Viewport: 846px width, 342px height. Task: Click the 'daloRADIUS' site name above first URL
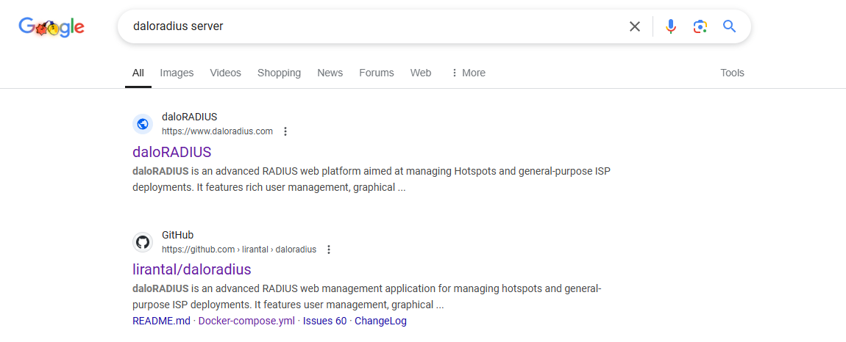point(189,117)
